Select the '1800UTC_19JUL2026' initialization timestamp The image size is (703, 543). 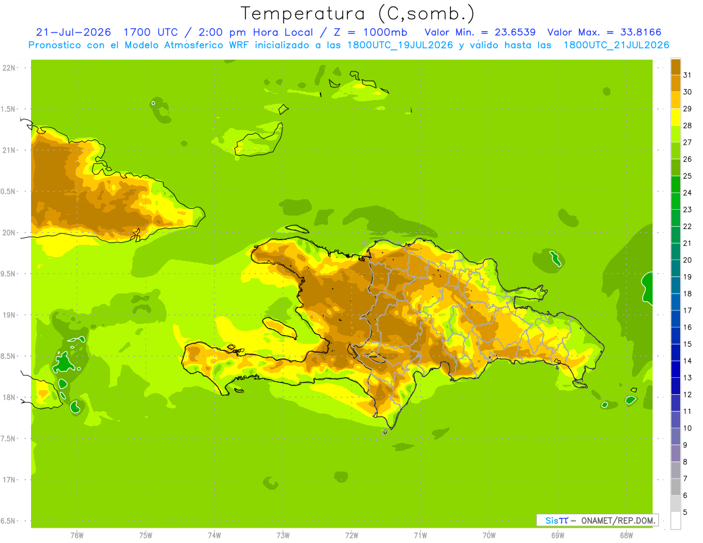tap(400, 45)
